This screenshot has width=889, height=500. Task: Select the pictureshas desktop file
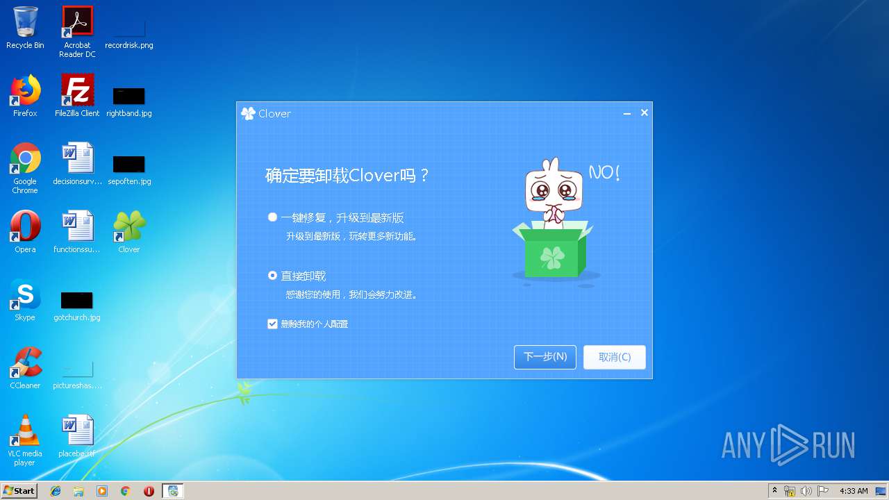click(x=77, y=374)
